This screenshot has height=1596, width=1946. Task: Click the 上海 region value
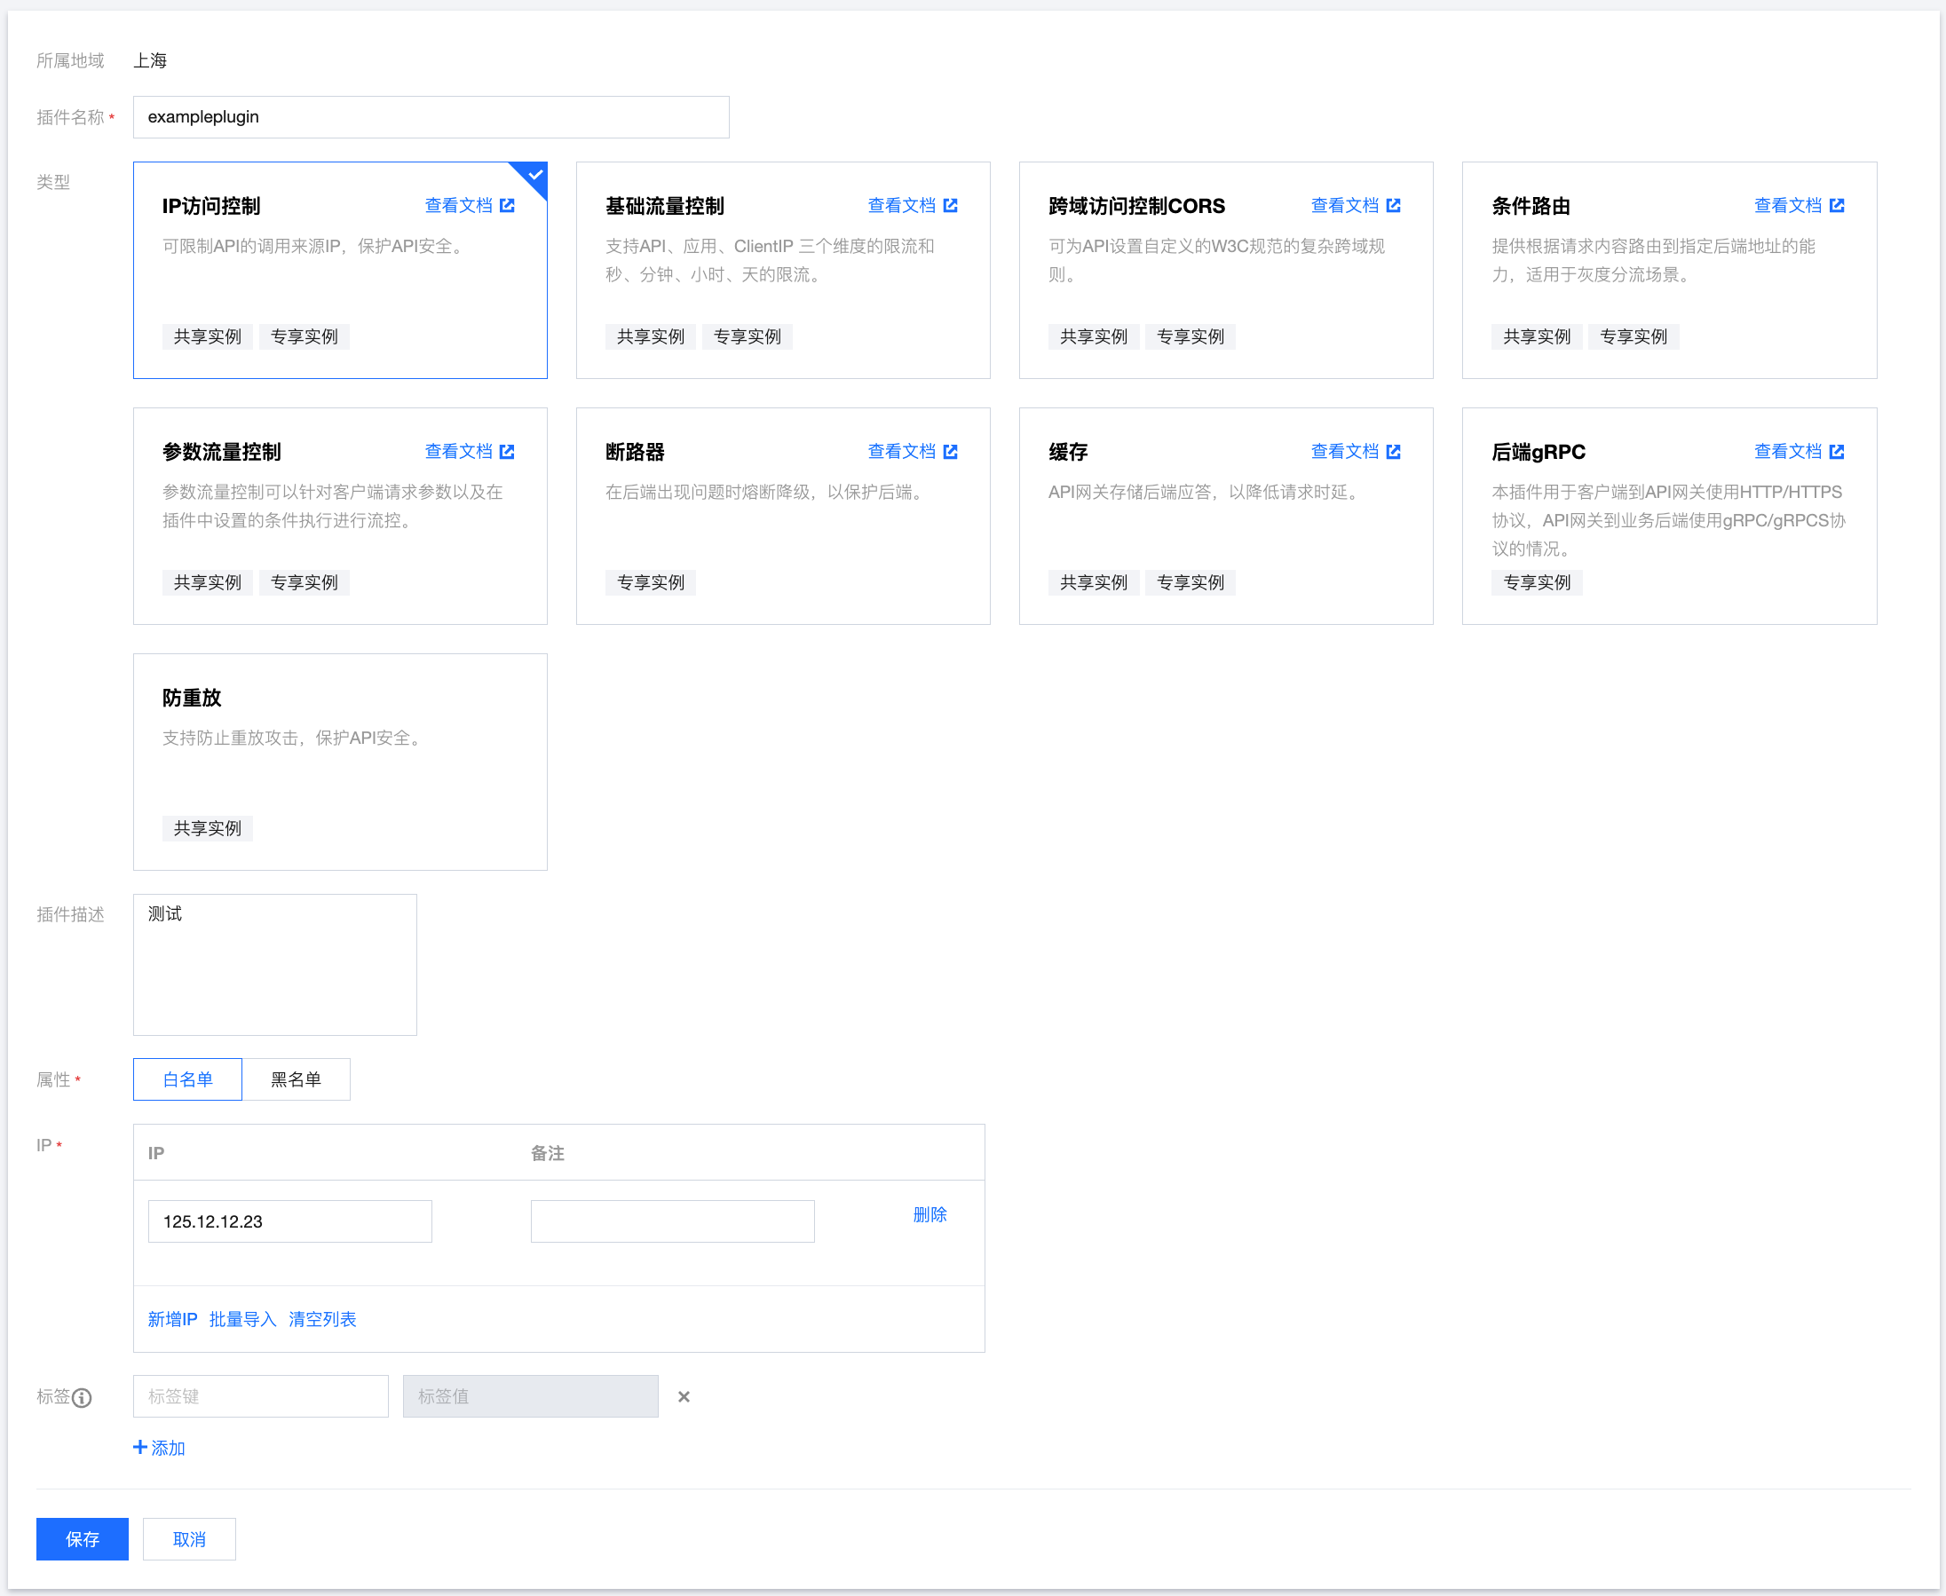pyautogui.click(x=150, y=60)
